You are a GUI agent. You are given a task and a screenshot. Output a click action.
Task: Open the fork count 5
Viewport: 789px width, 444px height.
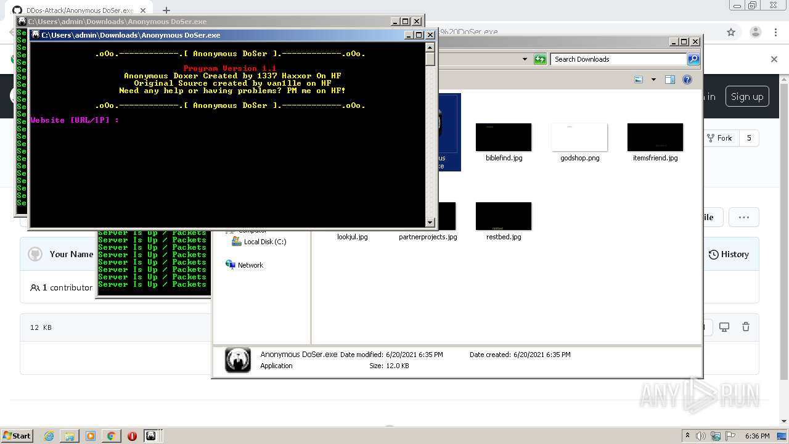coord(749,138)
